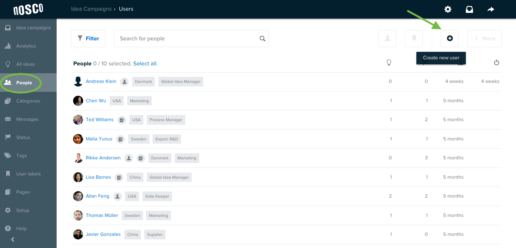Click Denmark label on Rikke Andersen
This screenshot has height=248, width=516.
pos(160,158)
